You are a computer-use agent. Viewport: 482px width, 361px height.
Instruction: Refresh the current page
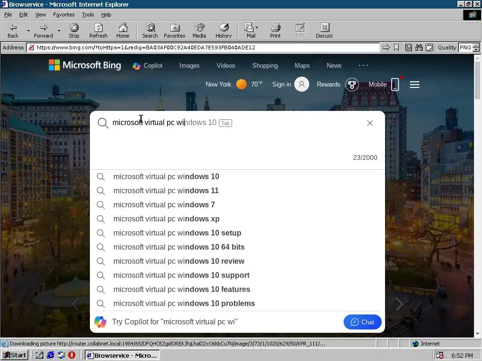coord(98,31)
